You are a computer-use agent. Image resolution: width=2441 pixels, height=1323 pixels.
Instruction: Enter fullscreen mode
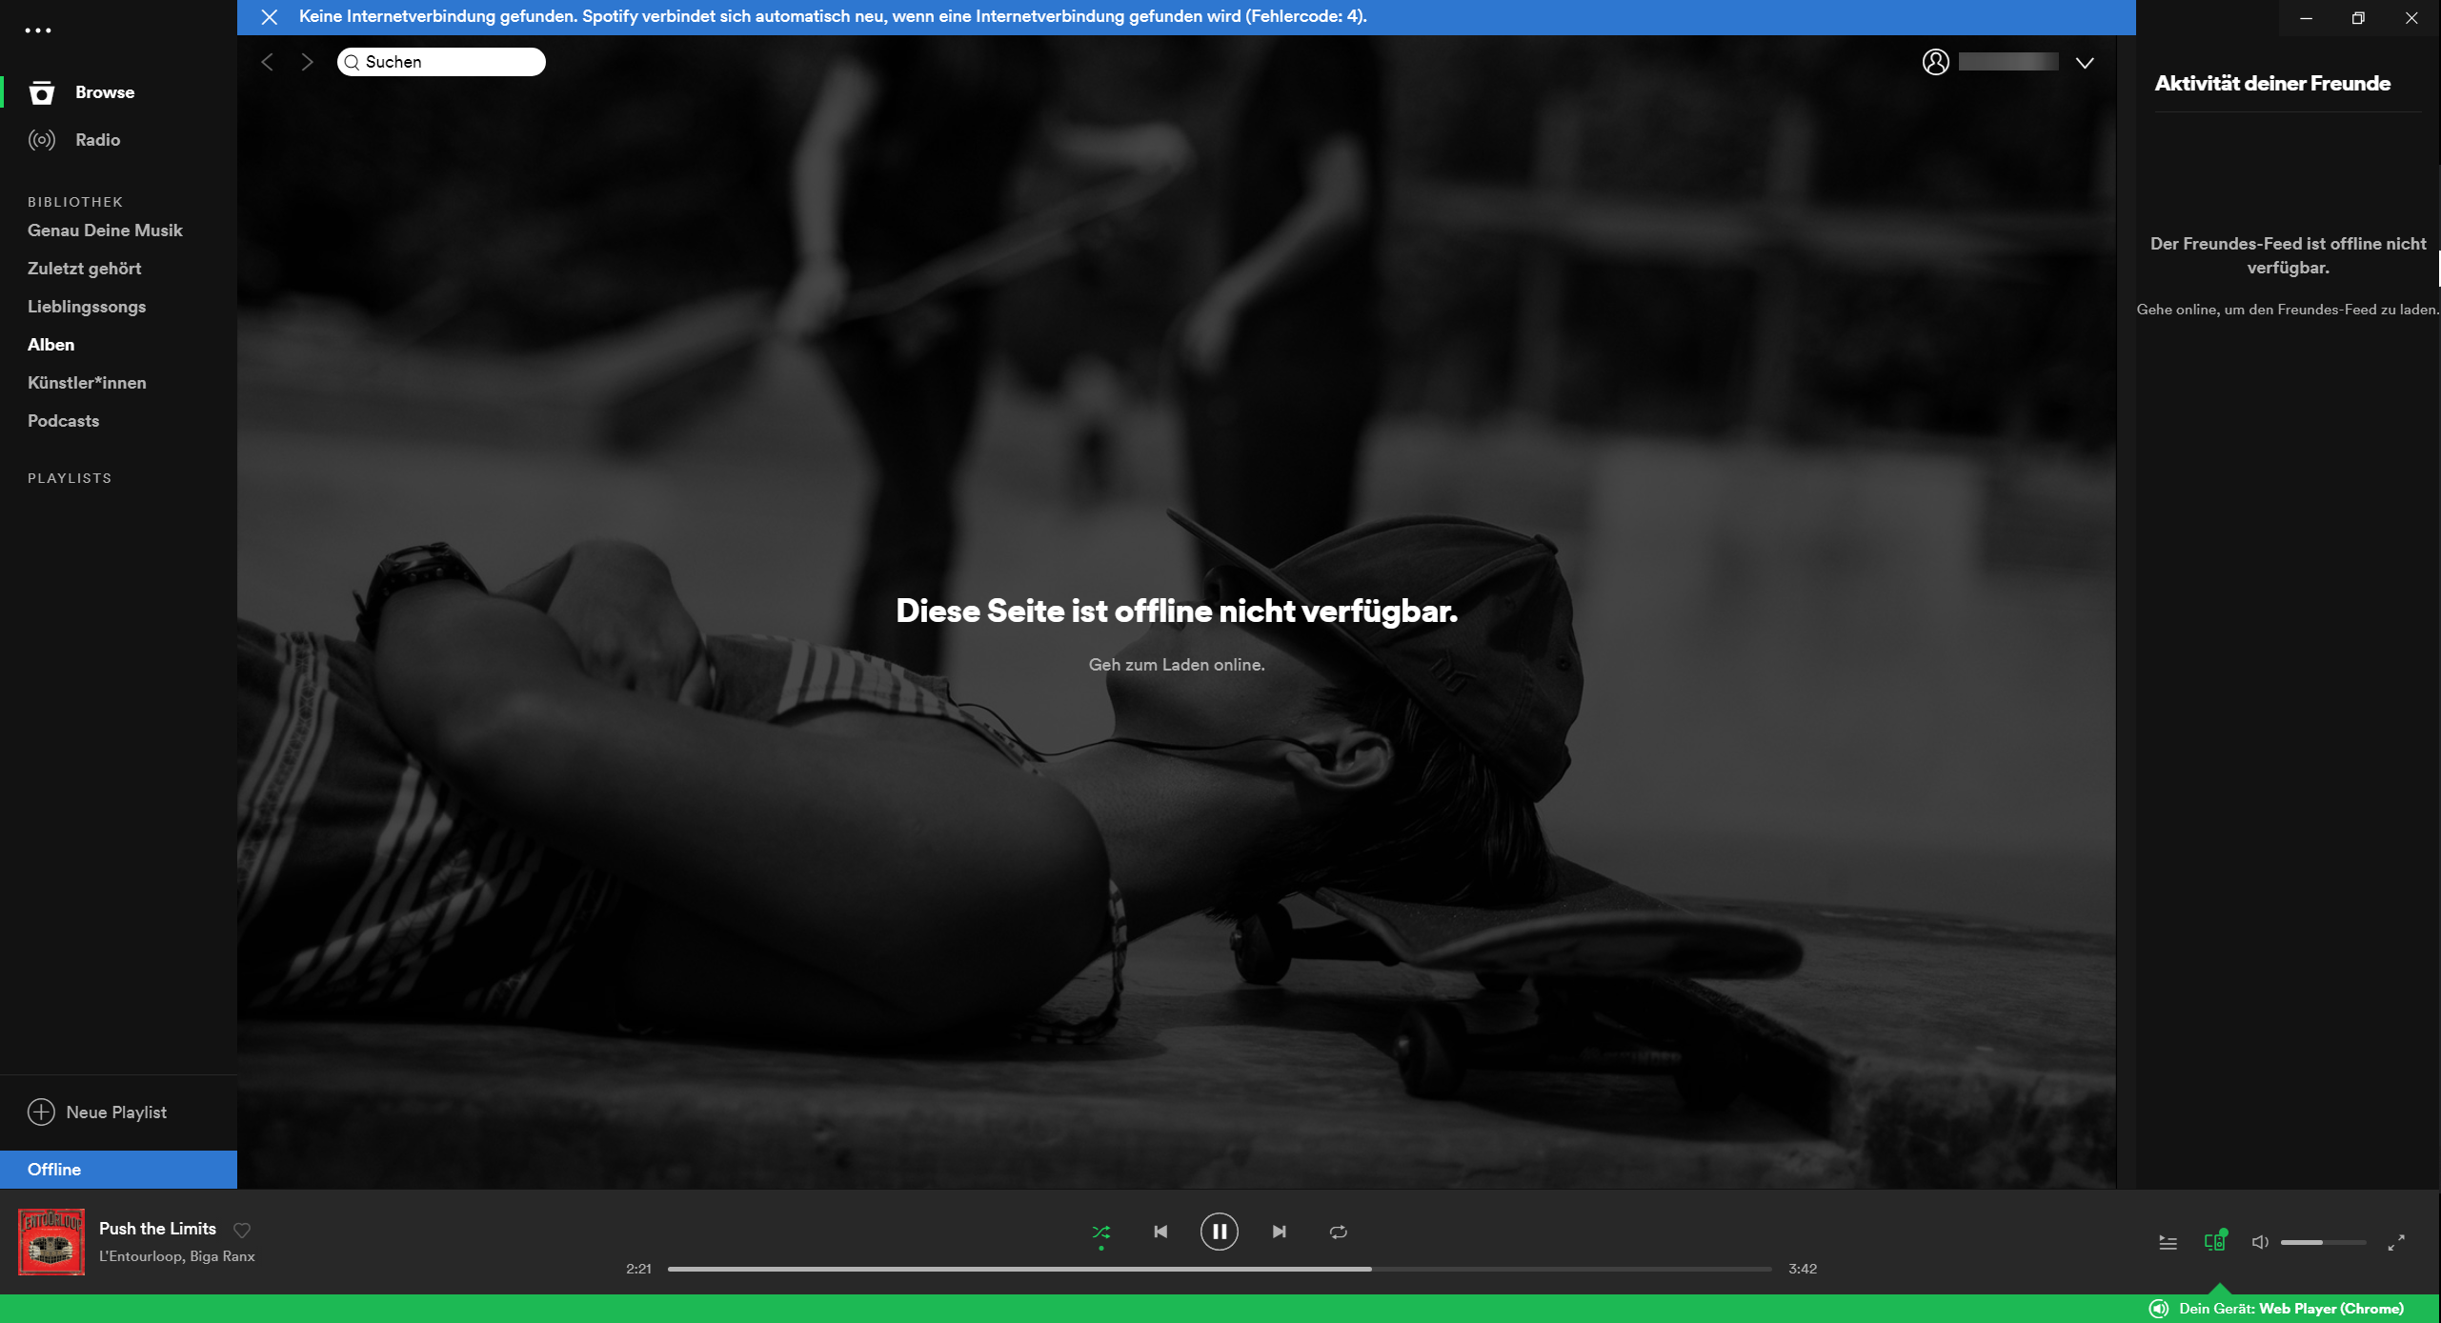(2395, 1242)
